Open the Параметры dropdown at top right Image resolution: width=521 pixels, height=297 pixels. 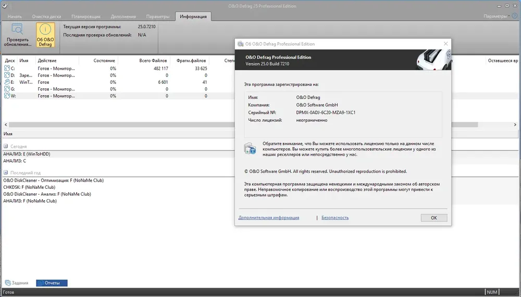(x=497, y=16)
